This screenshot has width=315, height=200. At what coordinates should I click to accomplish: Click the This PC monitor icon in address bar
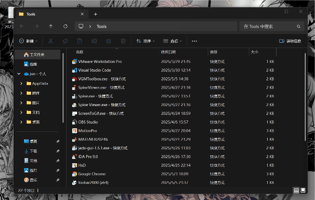81,26
